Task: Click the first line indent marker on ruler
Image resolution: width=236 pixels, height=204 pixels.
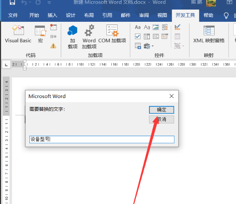Action: tap(25, 62)
